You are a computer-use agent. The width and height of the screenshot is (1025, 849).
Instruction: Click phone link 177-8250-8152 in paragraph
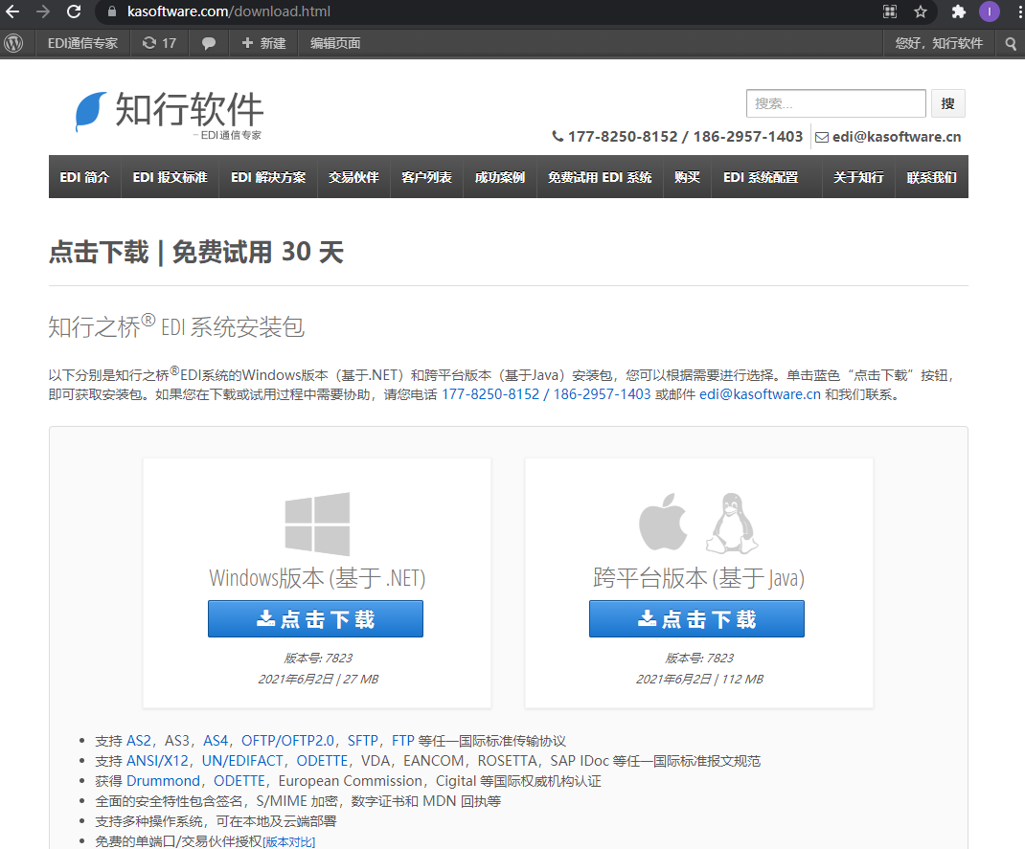(490, 394)
